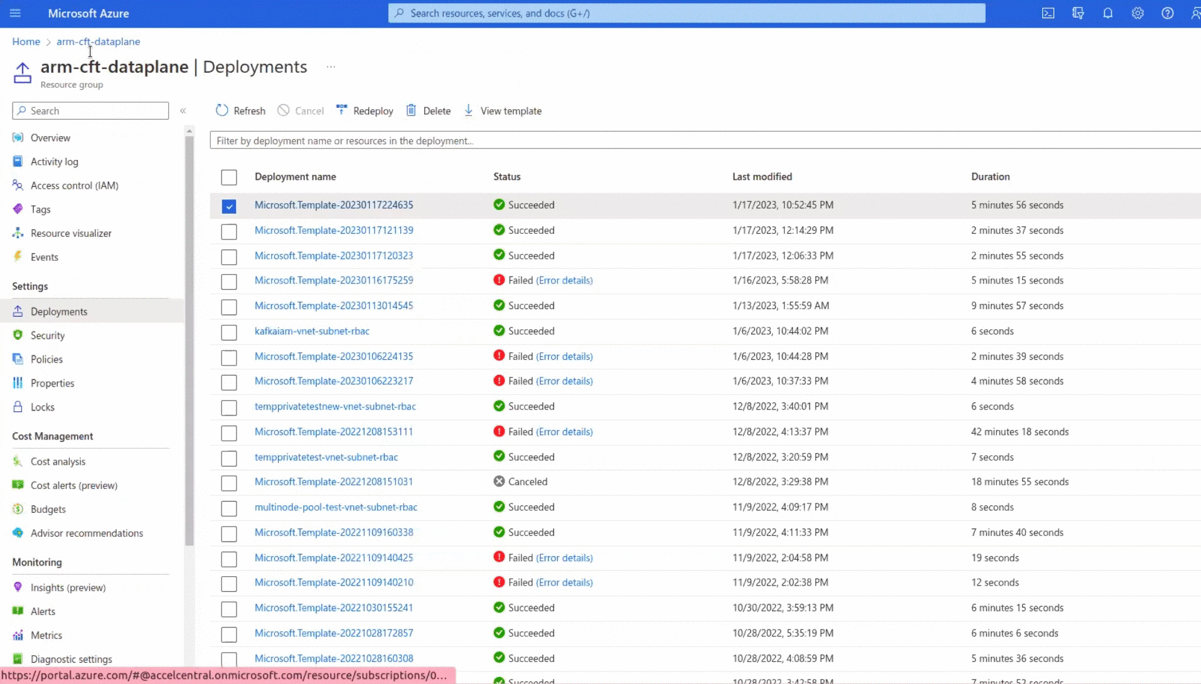This screenshot has height=684, width=1201.
Task: Sort by the Deployment name column header
Action: (295, 176)
